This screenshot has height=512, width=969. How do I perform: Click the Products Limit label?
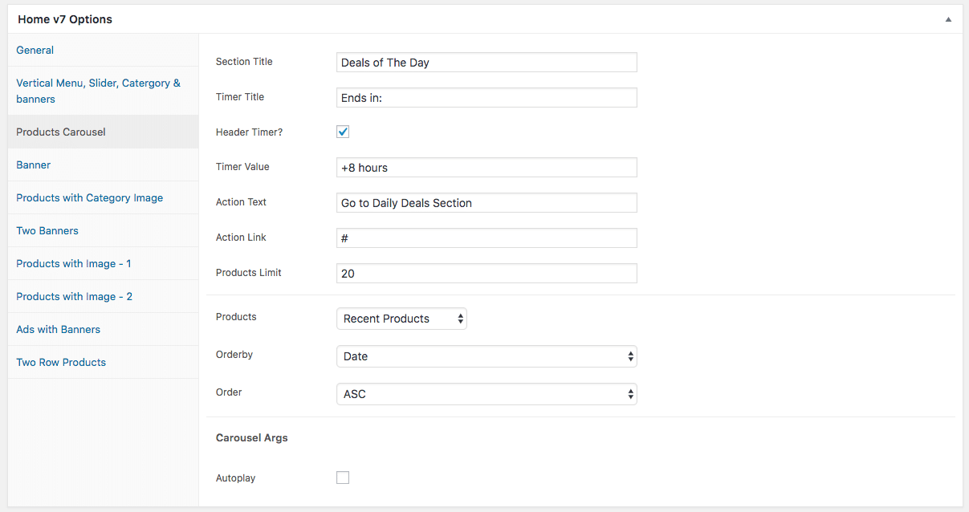247,273
